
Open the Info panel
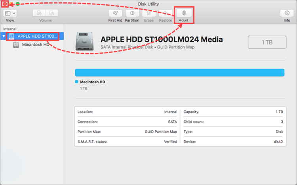coord(287,13)
